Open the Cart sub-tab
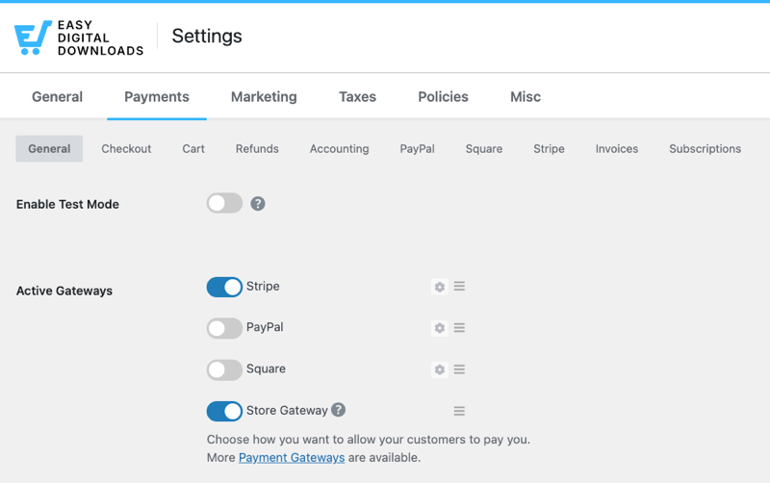Image resolution: width=770 pixels, height=483 pixels. coord(193,149)
